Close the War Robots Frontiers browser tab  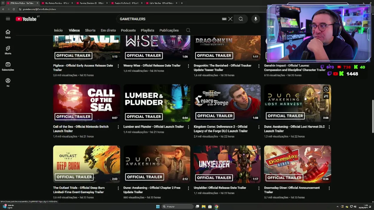72,3
